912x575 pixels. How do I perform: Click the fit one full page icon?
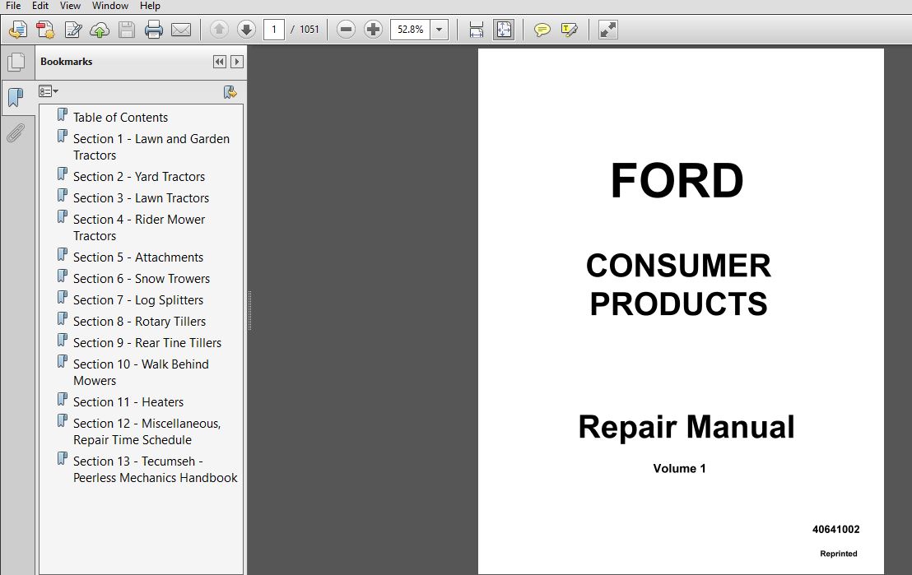504,30
